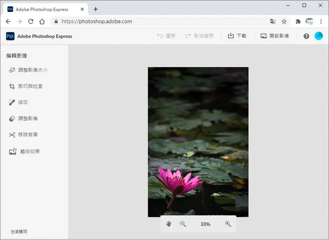Viewport: 329px width, 240px height.
Task: Click 下載 download button
Action: point(237,36)
